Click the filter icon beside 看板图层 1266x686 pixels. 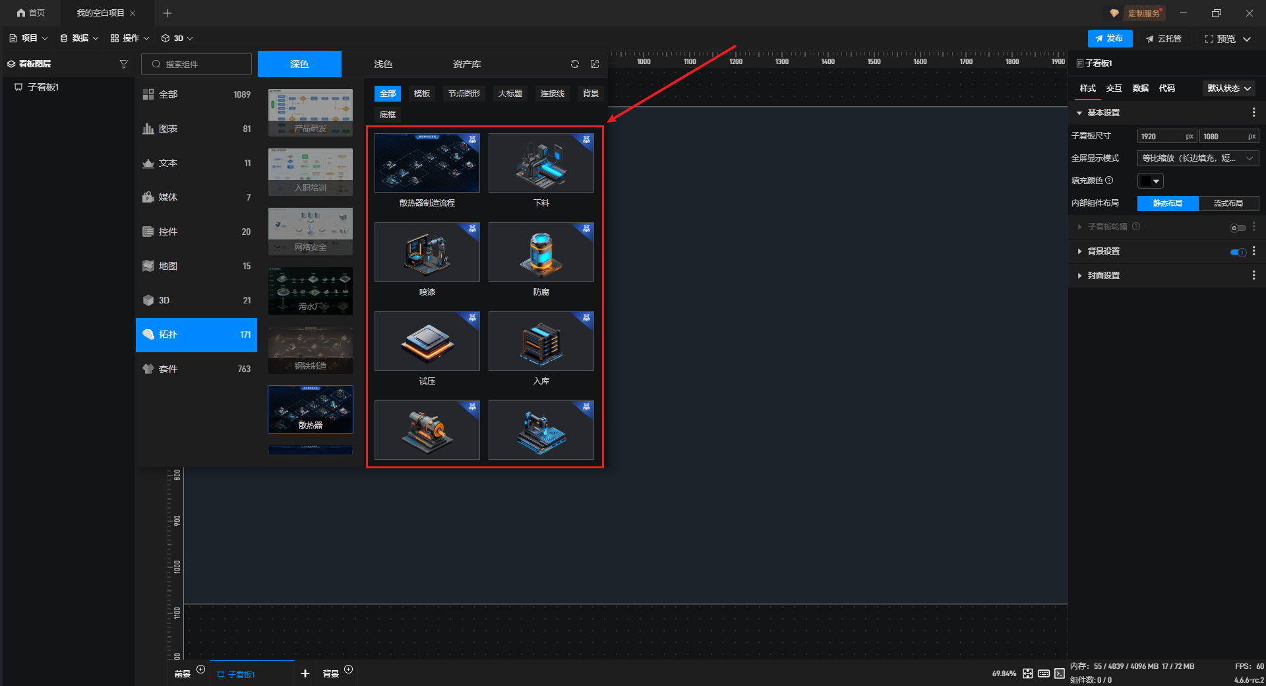point(123,64)
